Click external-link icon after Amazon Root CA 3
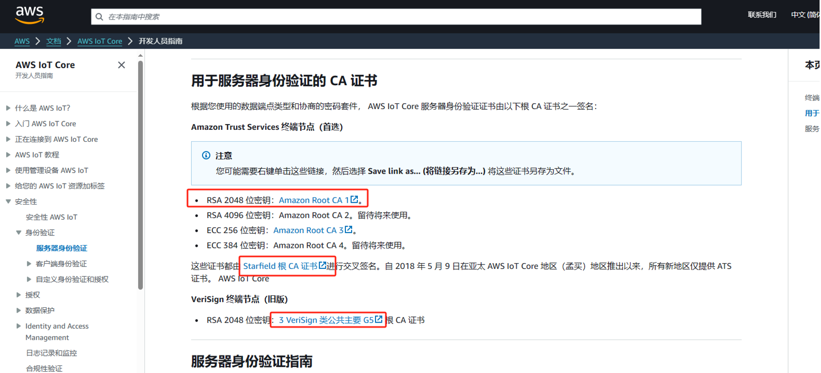This screenshot has width=821, height=373. click(349, 230)
